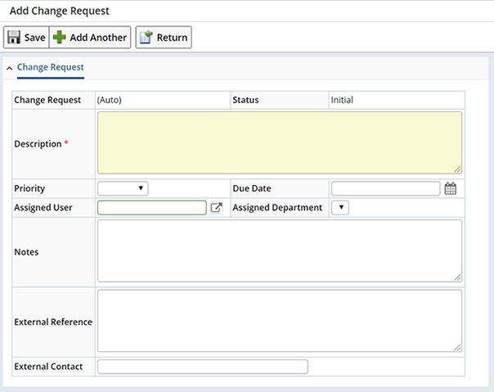Click the green plus Add Another icon

point(59,37)
